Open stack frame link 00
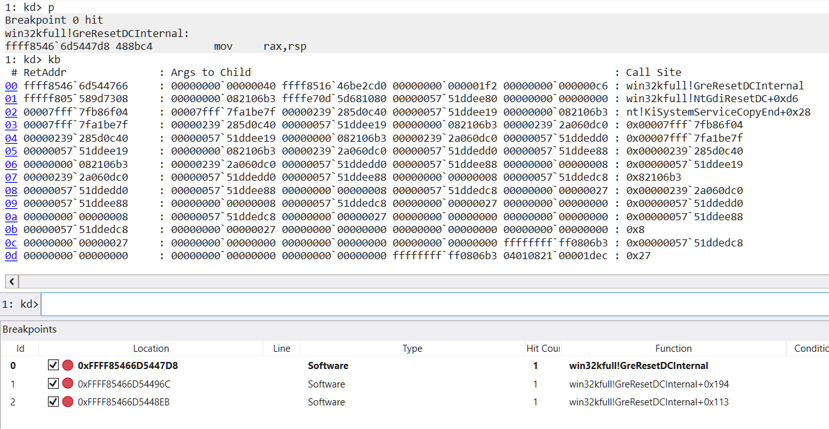This screenshot has height=429, width=829. point(11,86)
